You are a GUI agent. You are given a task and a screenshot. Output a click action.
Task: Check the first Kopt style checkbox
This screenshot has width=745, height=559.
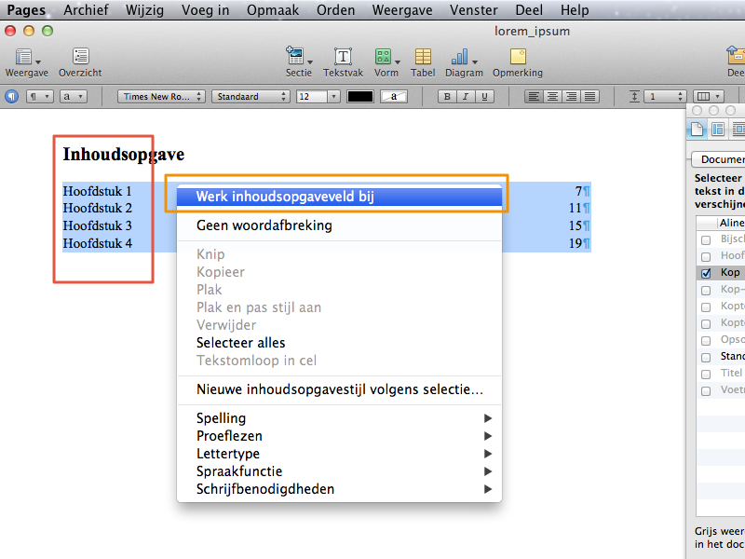click(706, 307)
